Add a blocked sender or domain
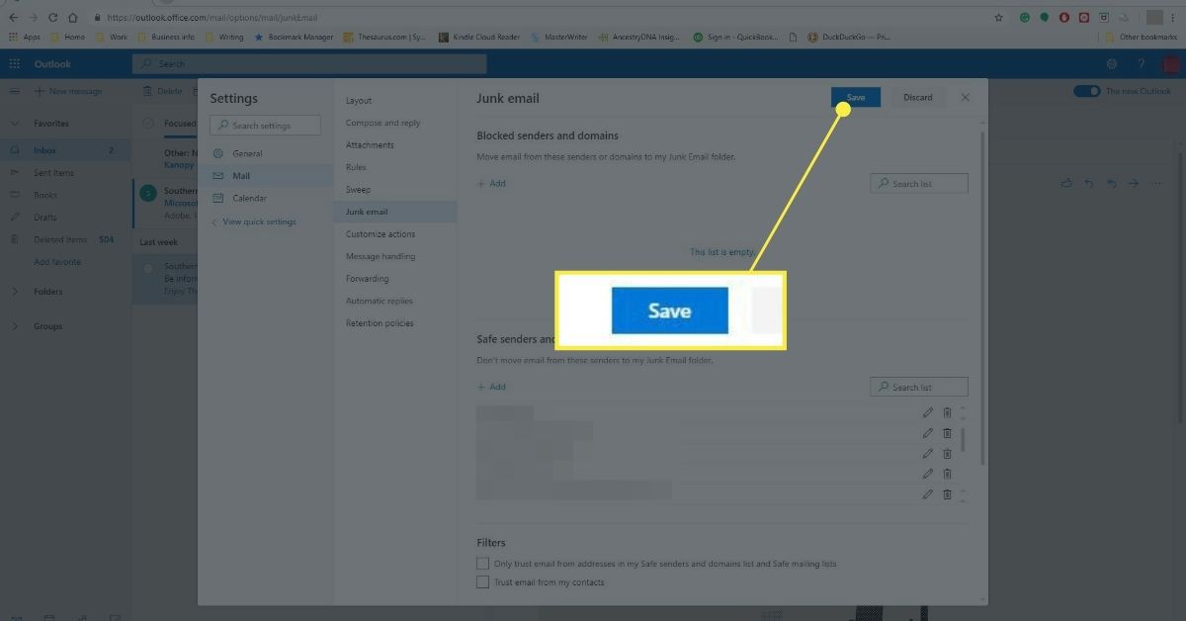 pos(491,183)
